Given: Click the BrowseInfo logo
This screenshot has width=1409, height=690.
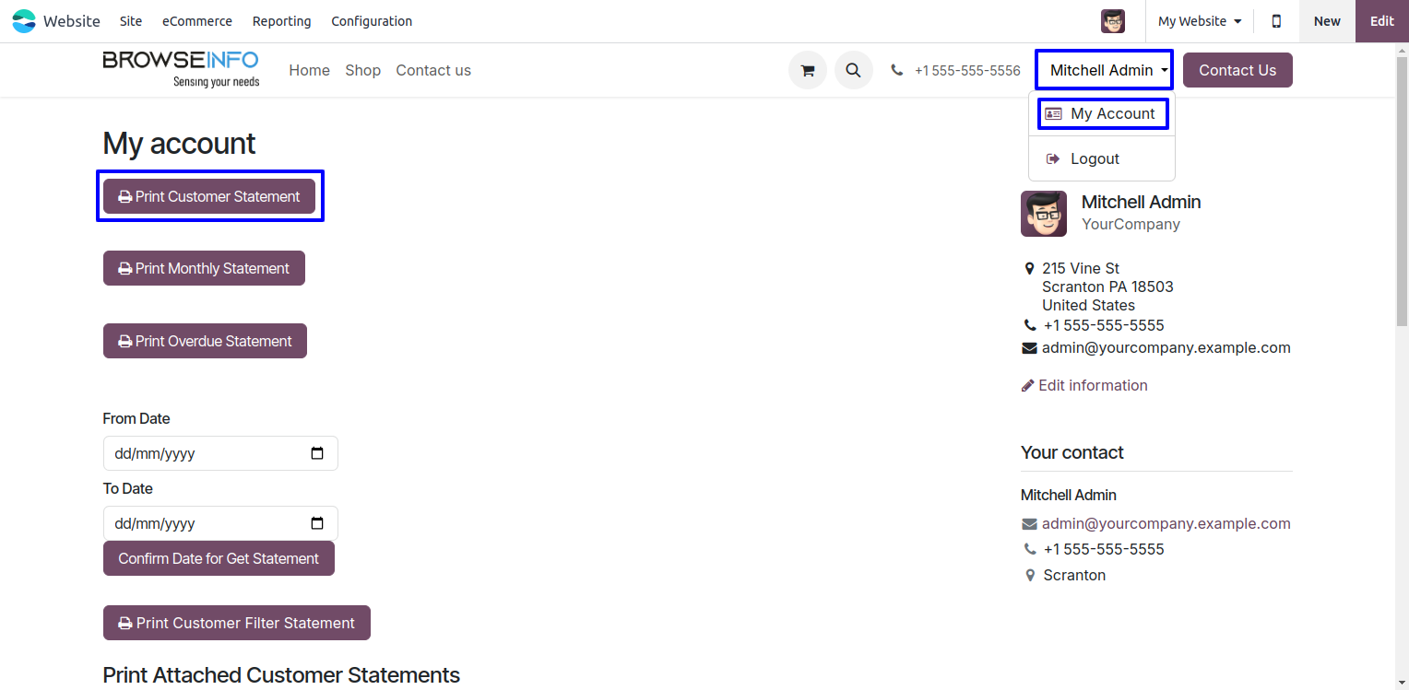Looking at the screenshot, I should point(181,69).
